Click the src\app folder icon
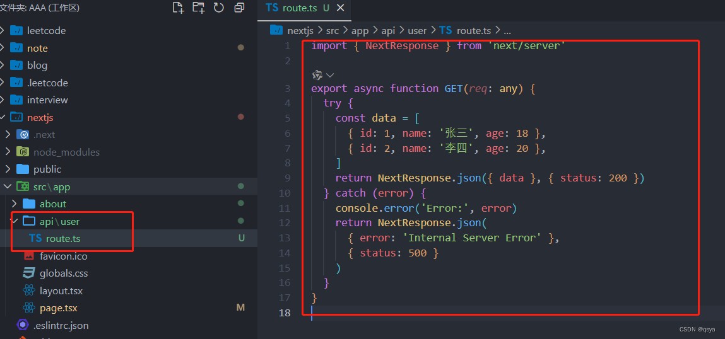The width and height of the screenshot is (725, 339). (23, 187)
